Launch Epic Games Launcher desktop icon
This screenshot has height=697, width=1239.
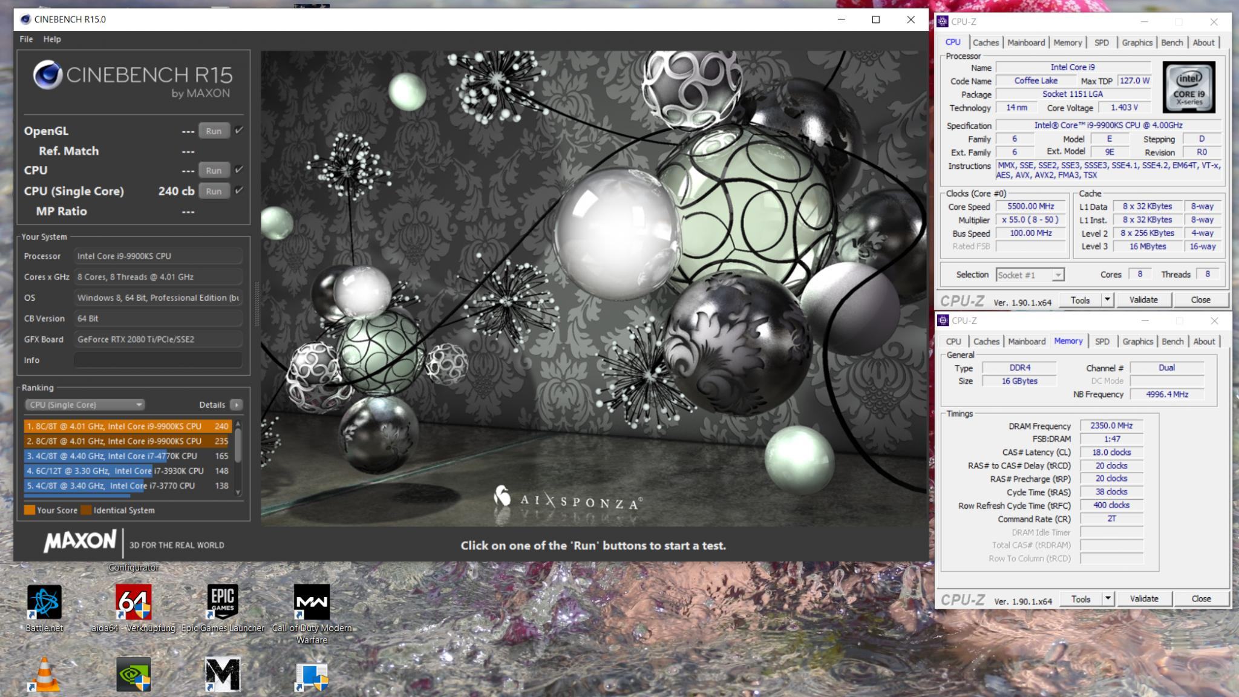(223, 601)
